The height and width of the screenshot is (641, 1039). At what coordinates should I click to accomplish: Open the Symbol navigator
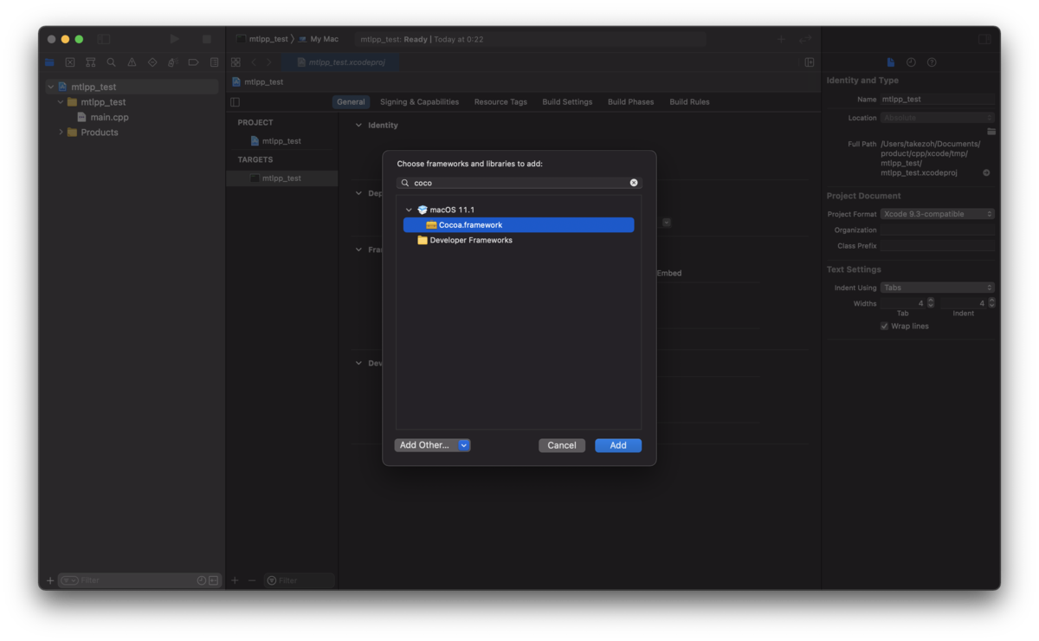pyautogui.click(x=90, y=62)
